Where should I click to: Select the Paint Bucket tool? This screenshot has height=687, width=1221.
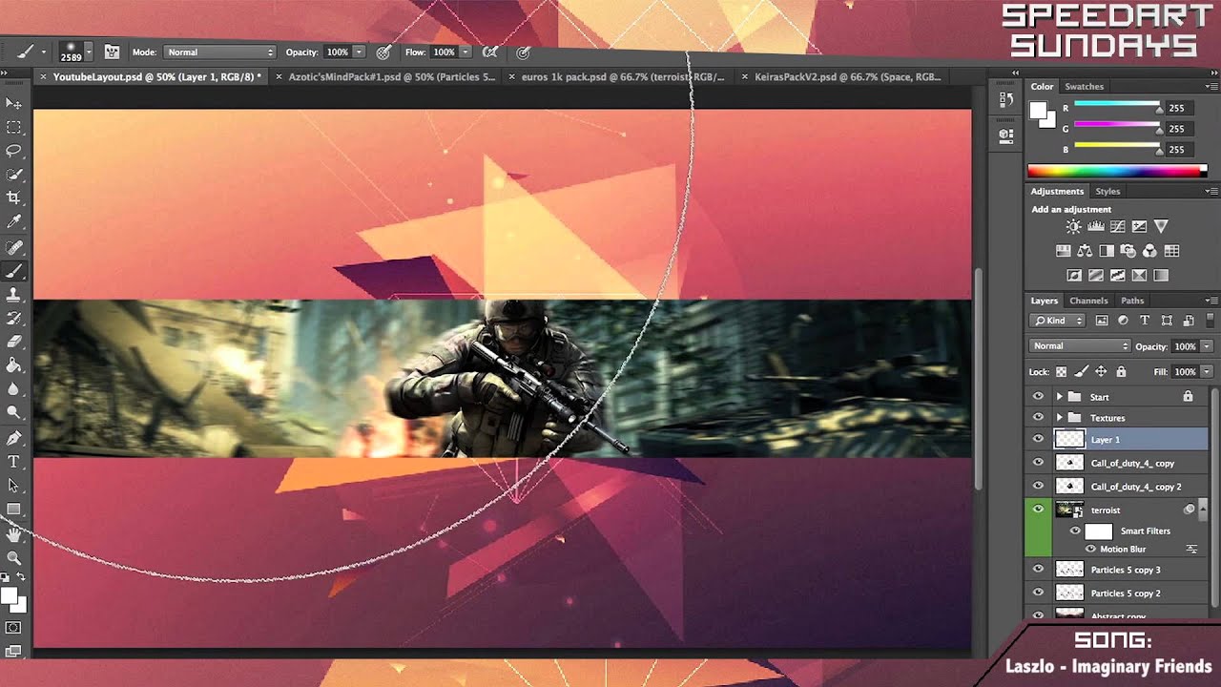pyautogui.click(x=13, y=365)
